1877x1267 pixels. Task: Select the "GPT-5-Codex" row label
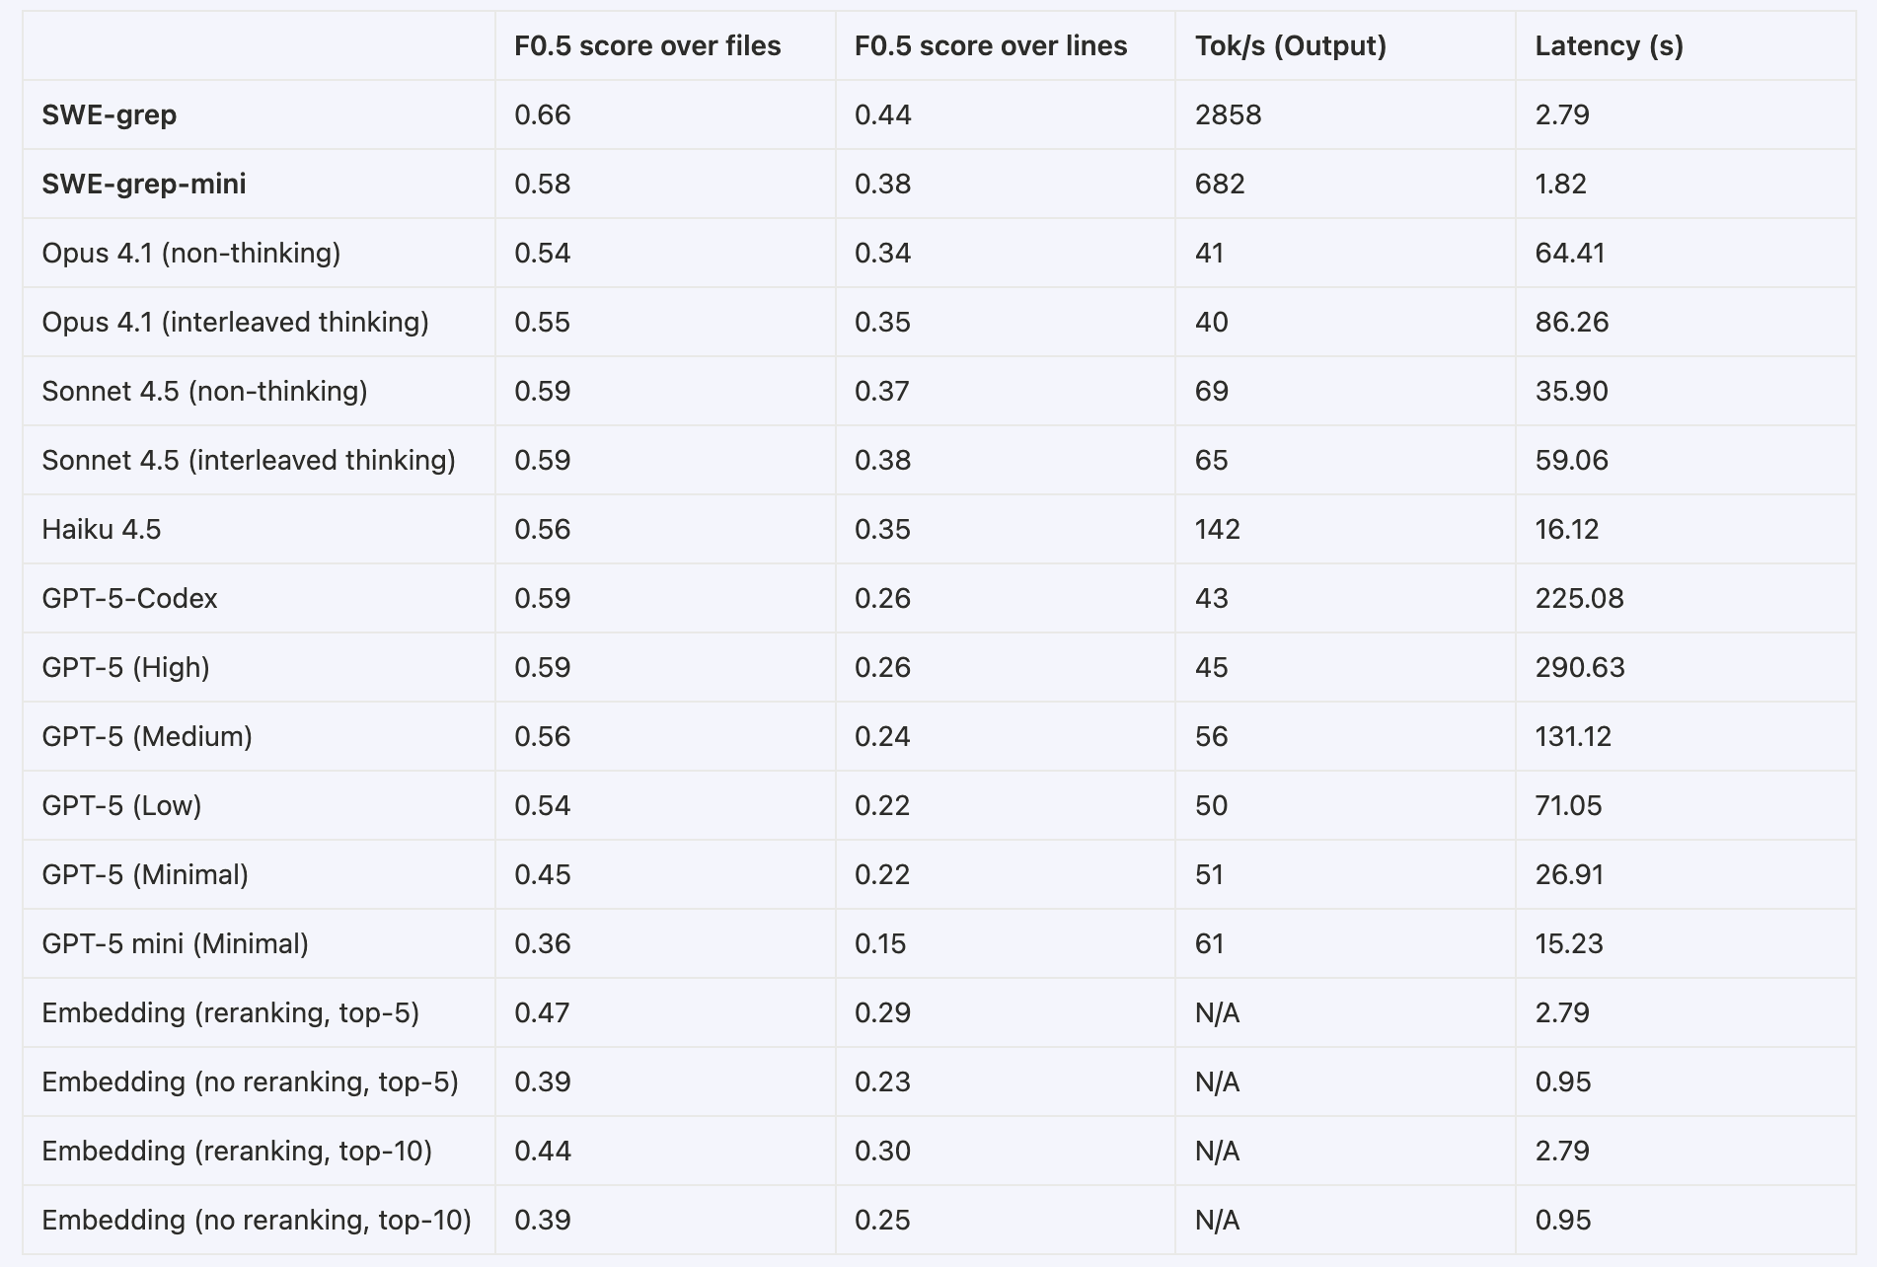(x=129, y=599)
